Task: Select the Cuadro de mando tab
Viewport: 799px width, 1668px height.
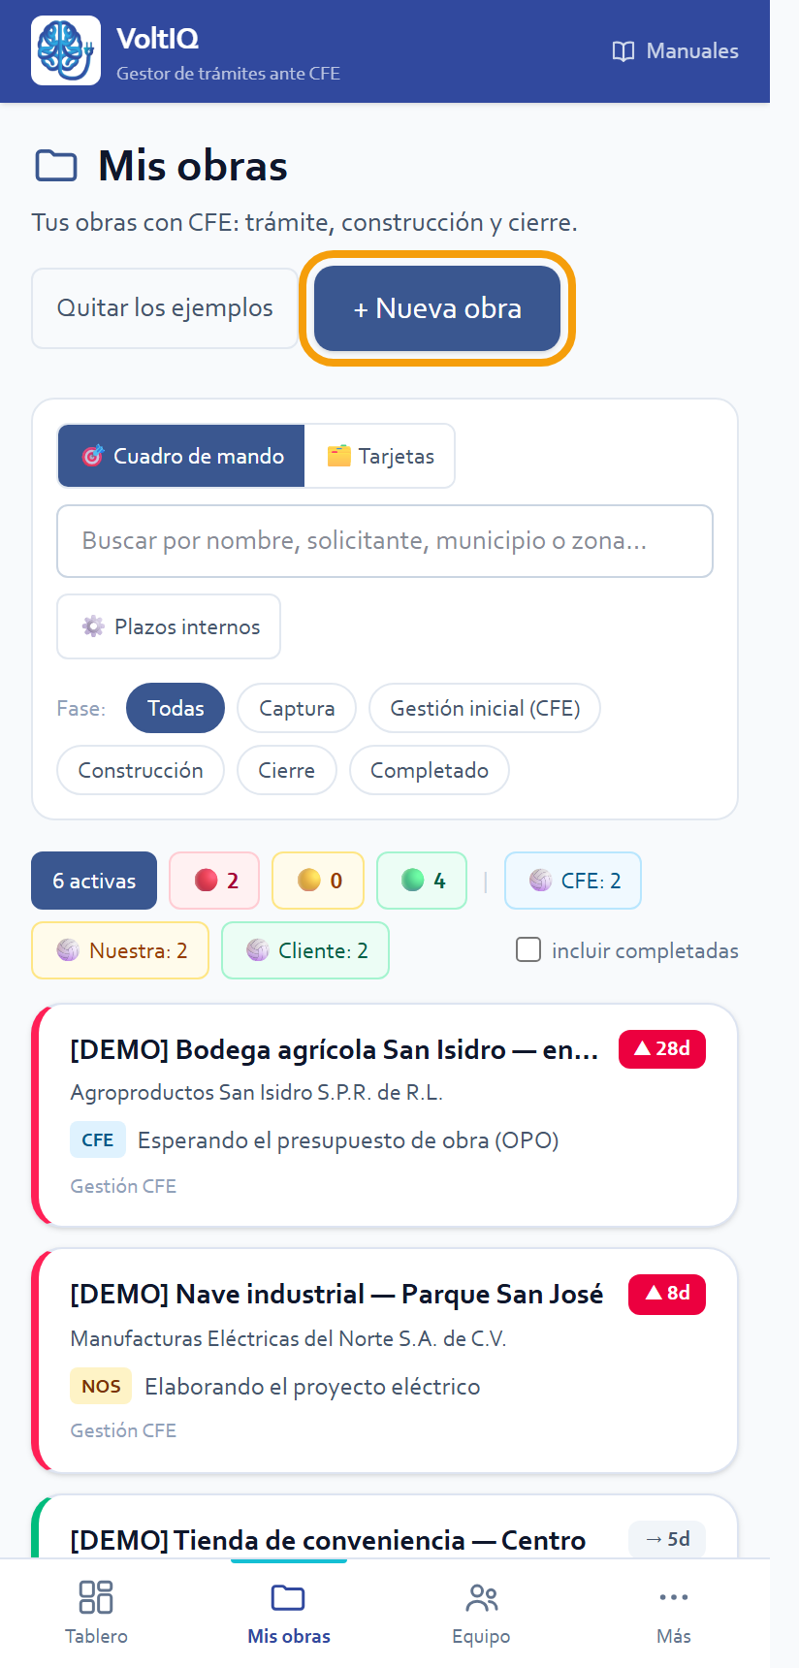Action: pyautogui.click(x=181, y=456)
